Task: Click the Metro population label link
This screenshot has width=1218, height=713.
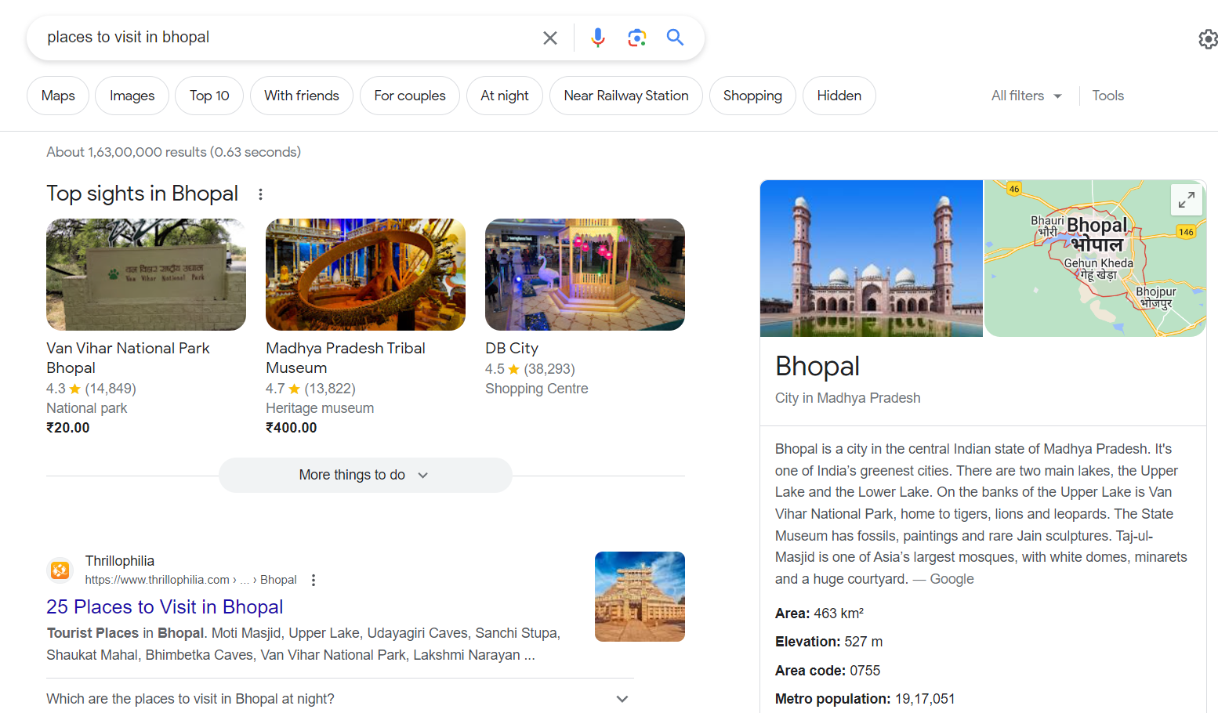Action: click(832, 699)
